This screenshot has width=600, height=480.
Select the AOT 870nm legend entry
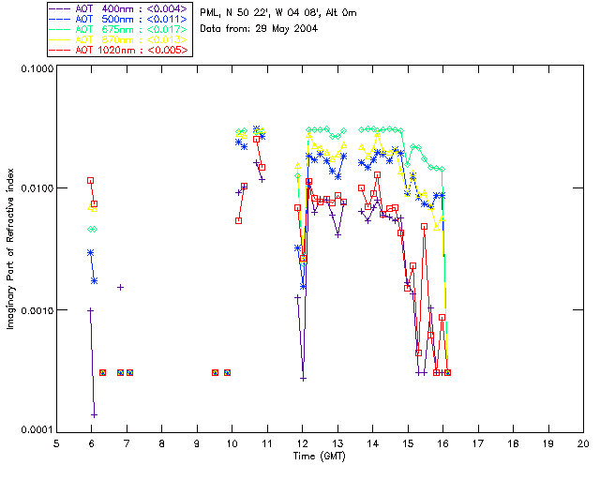[120, 39]
